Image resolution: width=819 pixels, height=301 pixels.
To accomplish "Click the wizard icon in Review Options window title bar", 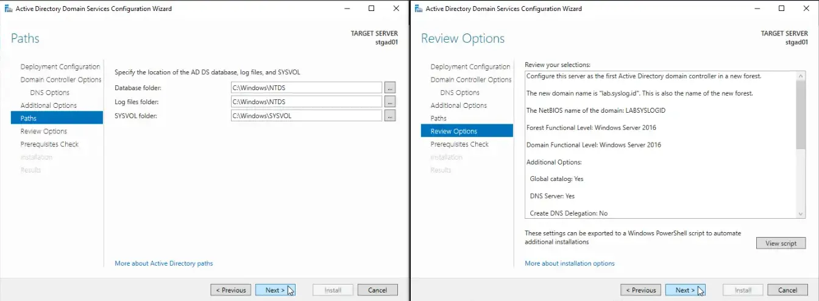I will [x=419, y=9].
